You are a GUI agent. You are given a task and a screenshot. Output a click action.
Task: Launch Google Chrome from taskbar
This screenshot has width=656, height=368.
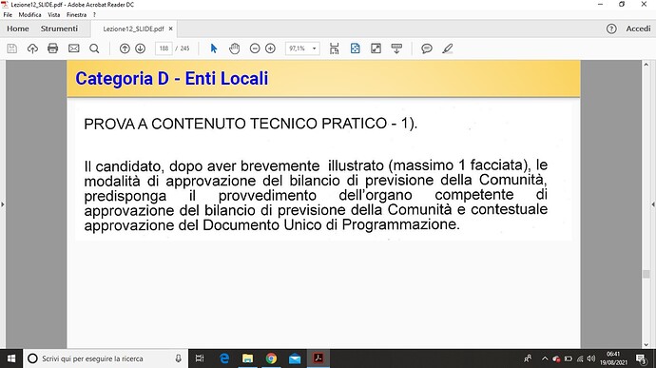271,358
